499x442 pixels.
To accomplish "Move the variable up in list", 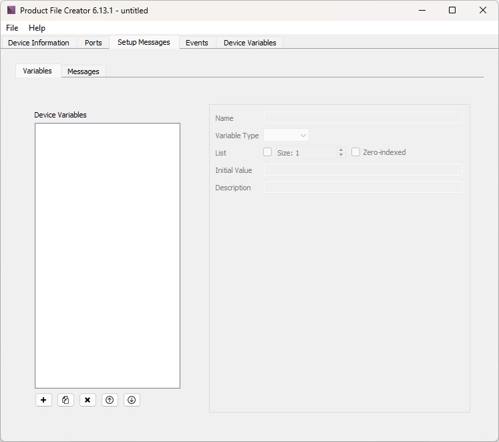I will pos(110,400).
